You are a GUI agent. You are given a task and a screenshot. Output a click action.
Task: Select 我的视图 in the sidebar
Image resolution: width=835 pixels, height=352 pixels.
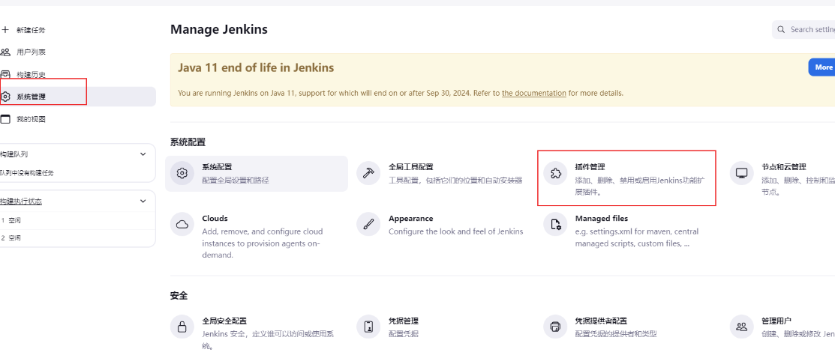click(31, 119)
